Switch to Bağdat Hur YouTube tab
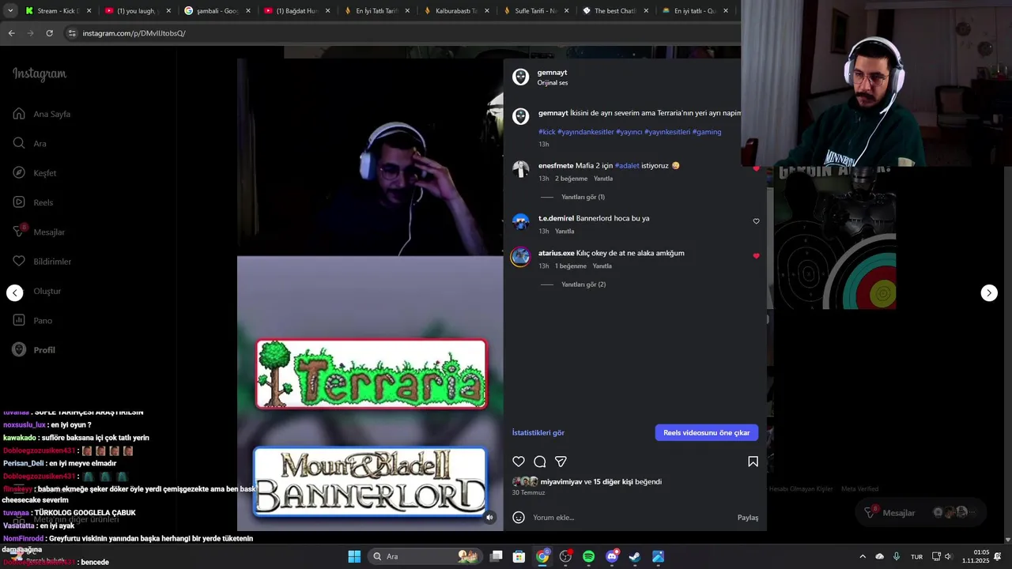 click(x=296, y=11)
